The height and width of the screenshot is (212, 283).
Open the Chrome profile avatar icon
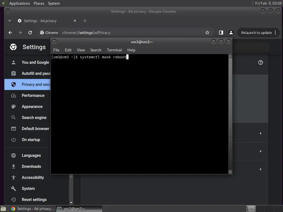pyautogui.click(x=231, y=33)
